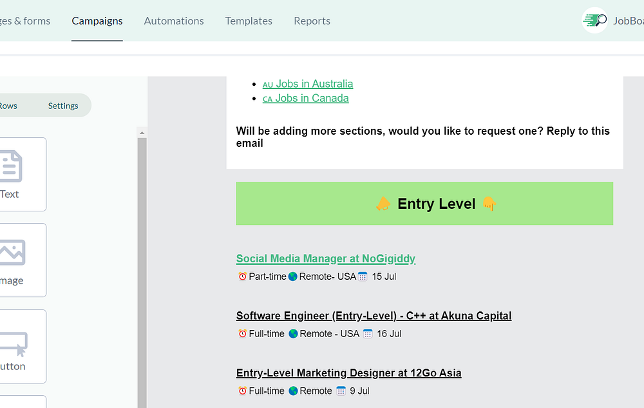Open the Jobs in Canada link
This screenshot has height=408, width=644.
click(x=305, y=98)
